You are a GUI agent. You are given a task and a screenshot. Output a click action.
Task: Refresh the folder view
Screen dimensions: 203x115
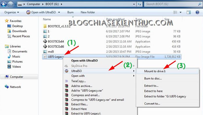(139, 4)
